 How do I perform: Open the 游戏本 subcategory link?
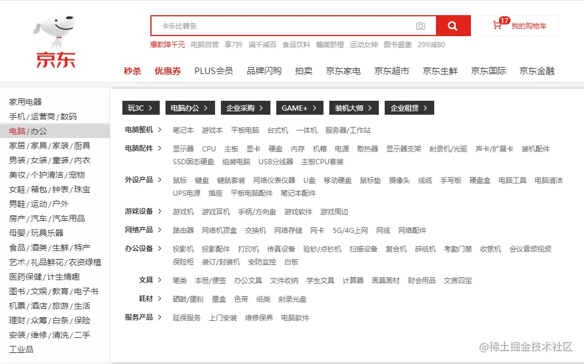[x=212, y=130]
